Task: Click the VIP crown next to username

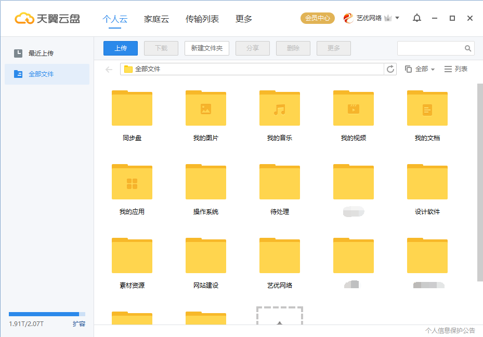Action: (x=387, y=17)
